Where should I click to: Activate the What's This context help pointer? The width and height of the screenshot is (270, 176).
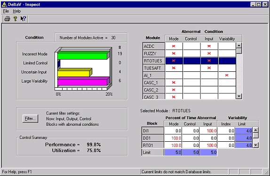tap(23, 19)
